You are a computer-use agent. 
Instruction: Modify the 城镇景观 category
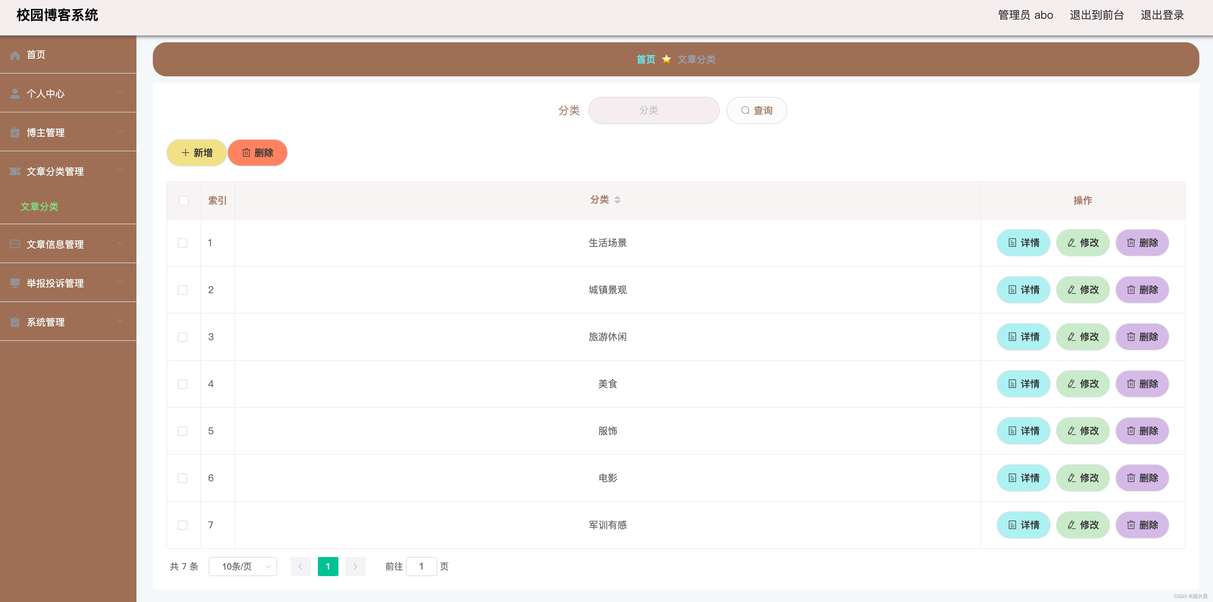click(1083, 289)
